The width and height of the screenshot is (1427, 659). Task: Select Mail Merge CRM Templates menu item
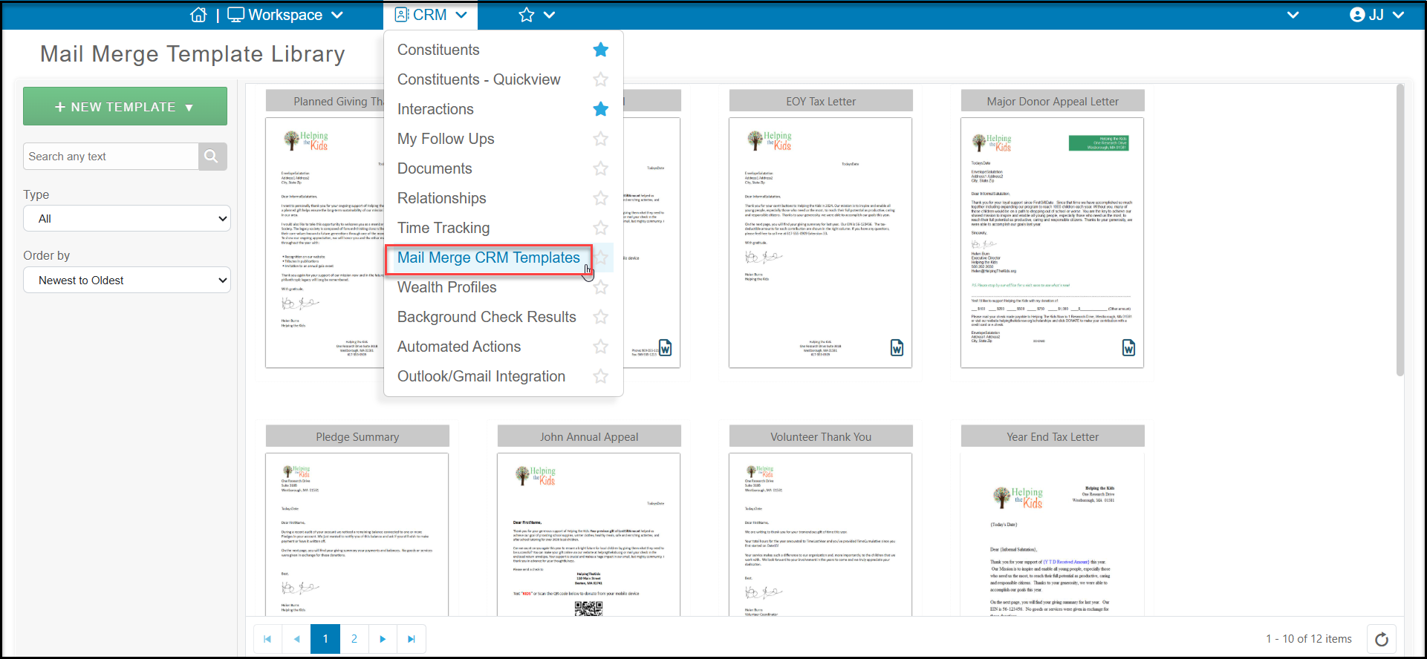tap(488, 258)
